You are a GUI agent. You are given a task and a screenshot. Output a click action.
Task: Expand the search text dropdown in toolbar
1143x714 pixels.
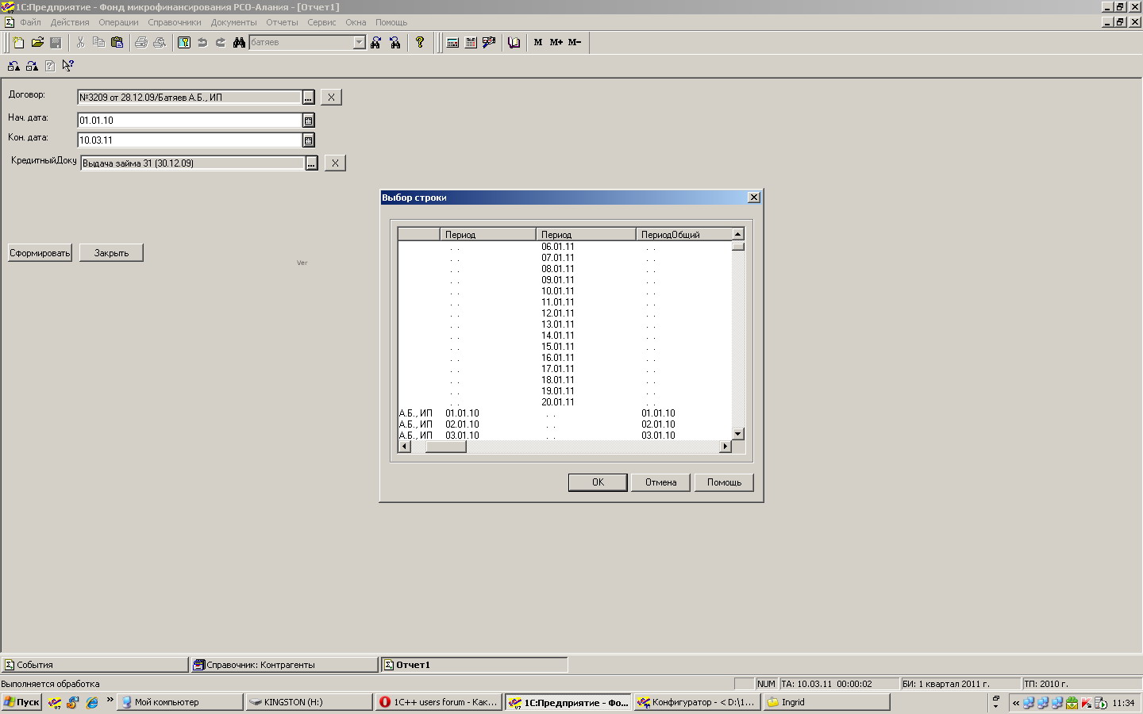tap(359, 43)
